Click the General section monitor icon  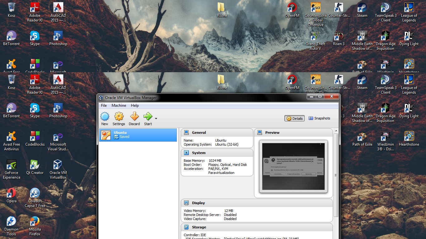(186, 133)
